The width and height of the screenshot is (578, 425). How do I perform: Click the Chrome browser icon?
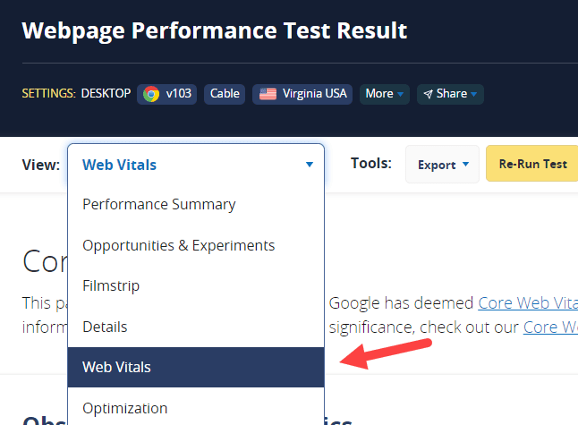coord(151,94)
